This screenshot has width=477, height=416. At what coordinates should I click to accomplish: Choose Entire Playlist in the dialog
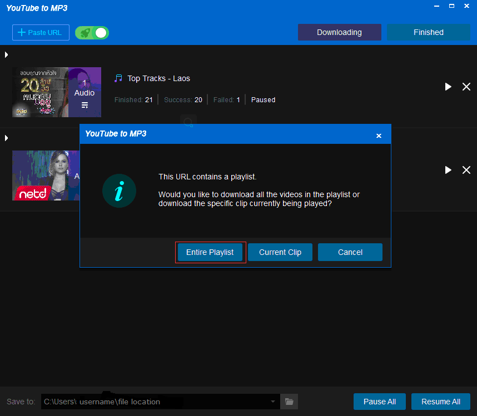point(210,252)
